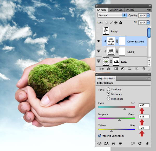Click Layers scrollbar down arrow

pos(149,65)
